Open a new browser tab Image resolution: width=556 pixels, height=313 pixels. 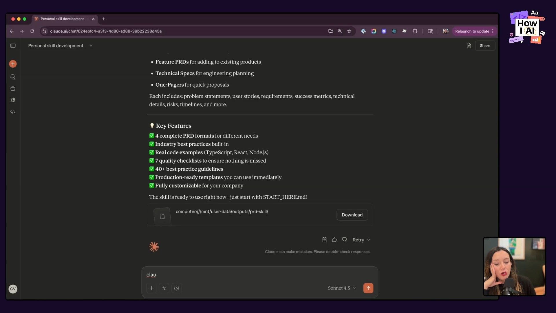coord(104,19)
